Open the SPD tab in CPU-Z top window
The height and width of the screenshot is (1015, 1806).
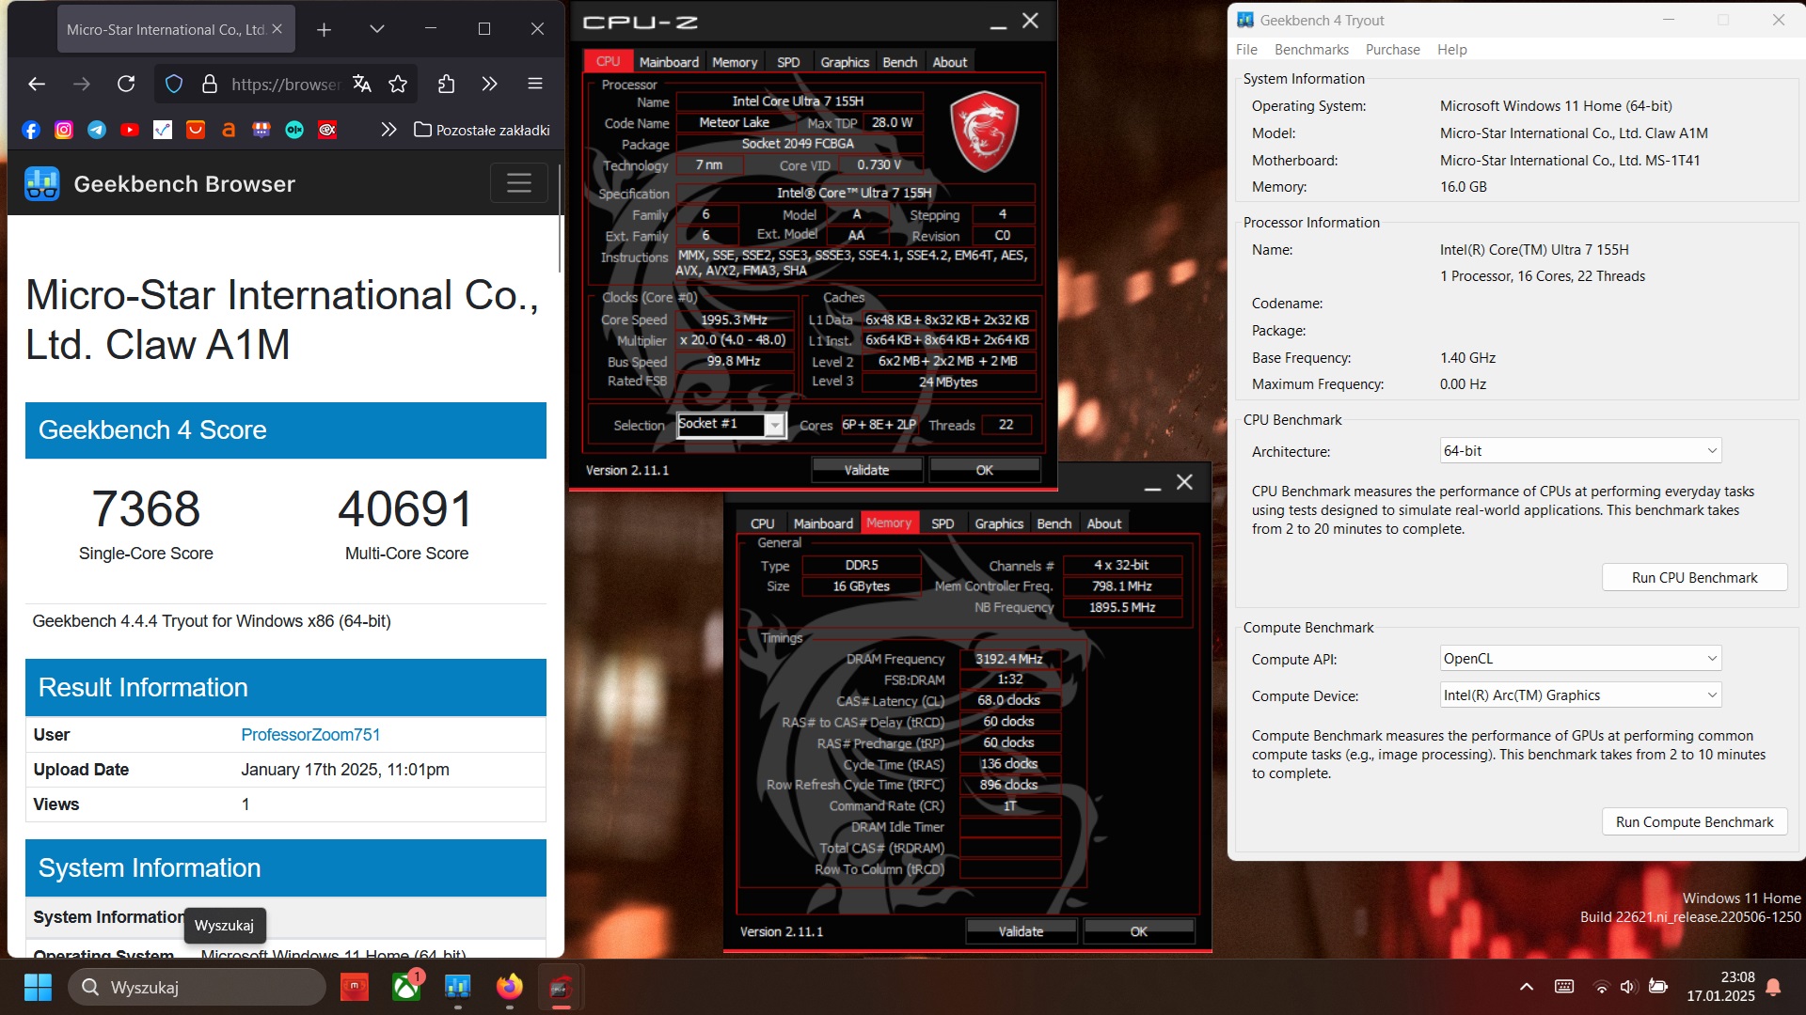coord(788,62)
